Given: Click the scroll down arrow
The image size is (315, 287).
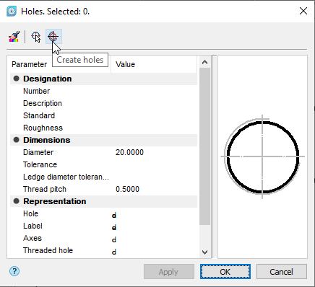Looking at the screenshot, I should 205,252.
